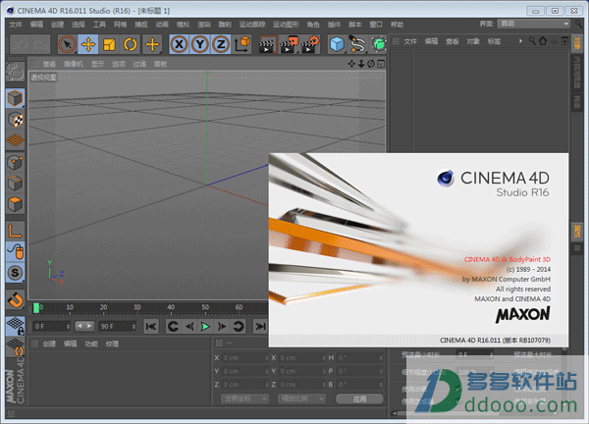Click the viewport zoom up-down arrow icon
Screen dimensions: 589x424
[361, 64]
